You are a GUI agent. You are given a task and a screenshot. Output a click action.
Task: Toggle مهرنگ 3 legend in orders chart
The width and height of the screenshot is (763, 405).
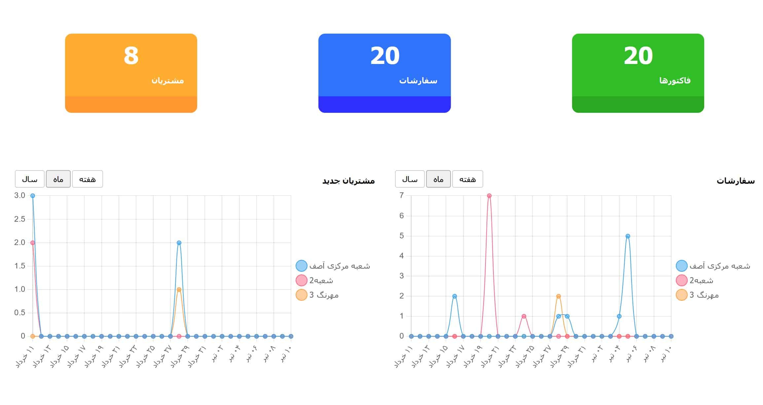(x=697, y=295)
